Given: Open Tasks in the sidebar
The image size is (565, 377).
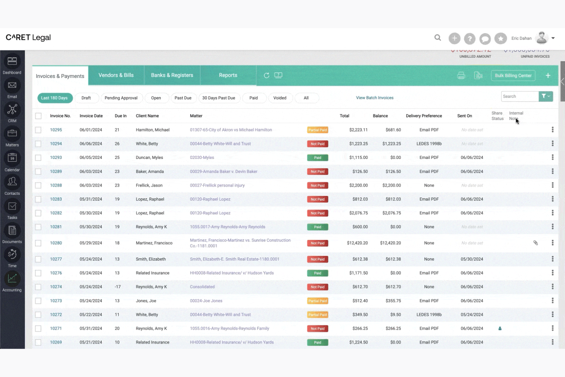Looking at the screenshot, I should coord(12,206).
